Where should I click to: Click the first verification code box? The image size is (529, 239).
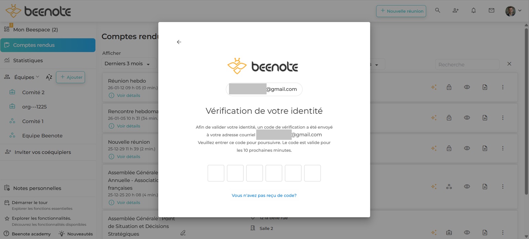click(216, 173)
